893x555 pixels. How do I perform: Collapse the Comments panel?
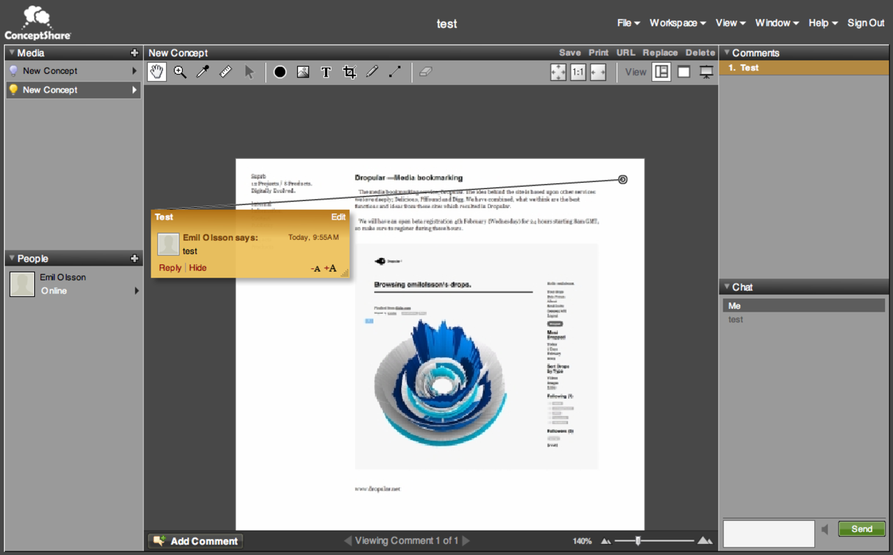[x=728, y=52]
